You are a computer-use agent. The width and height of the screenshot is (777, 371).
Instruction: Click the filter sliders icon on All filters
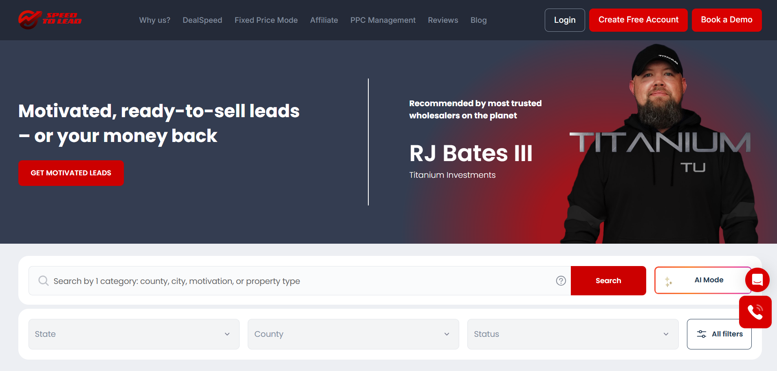pos(702,334)
